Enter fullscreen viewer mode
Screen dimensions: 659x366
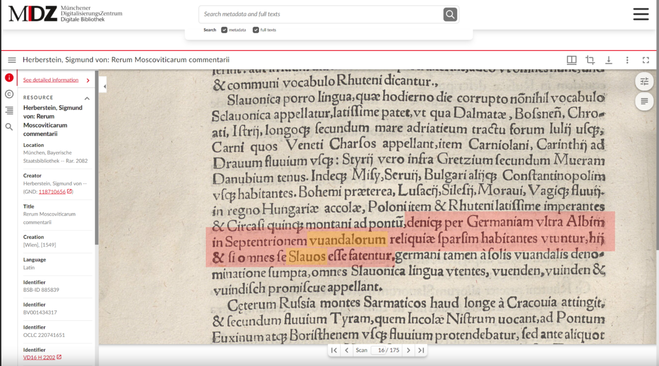point(646,60)
